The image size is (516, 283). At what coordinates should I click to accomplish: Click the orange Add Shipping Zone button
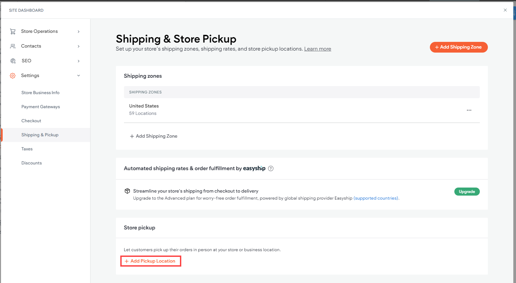pos(458,47)
